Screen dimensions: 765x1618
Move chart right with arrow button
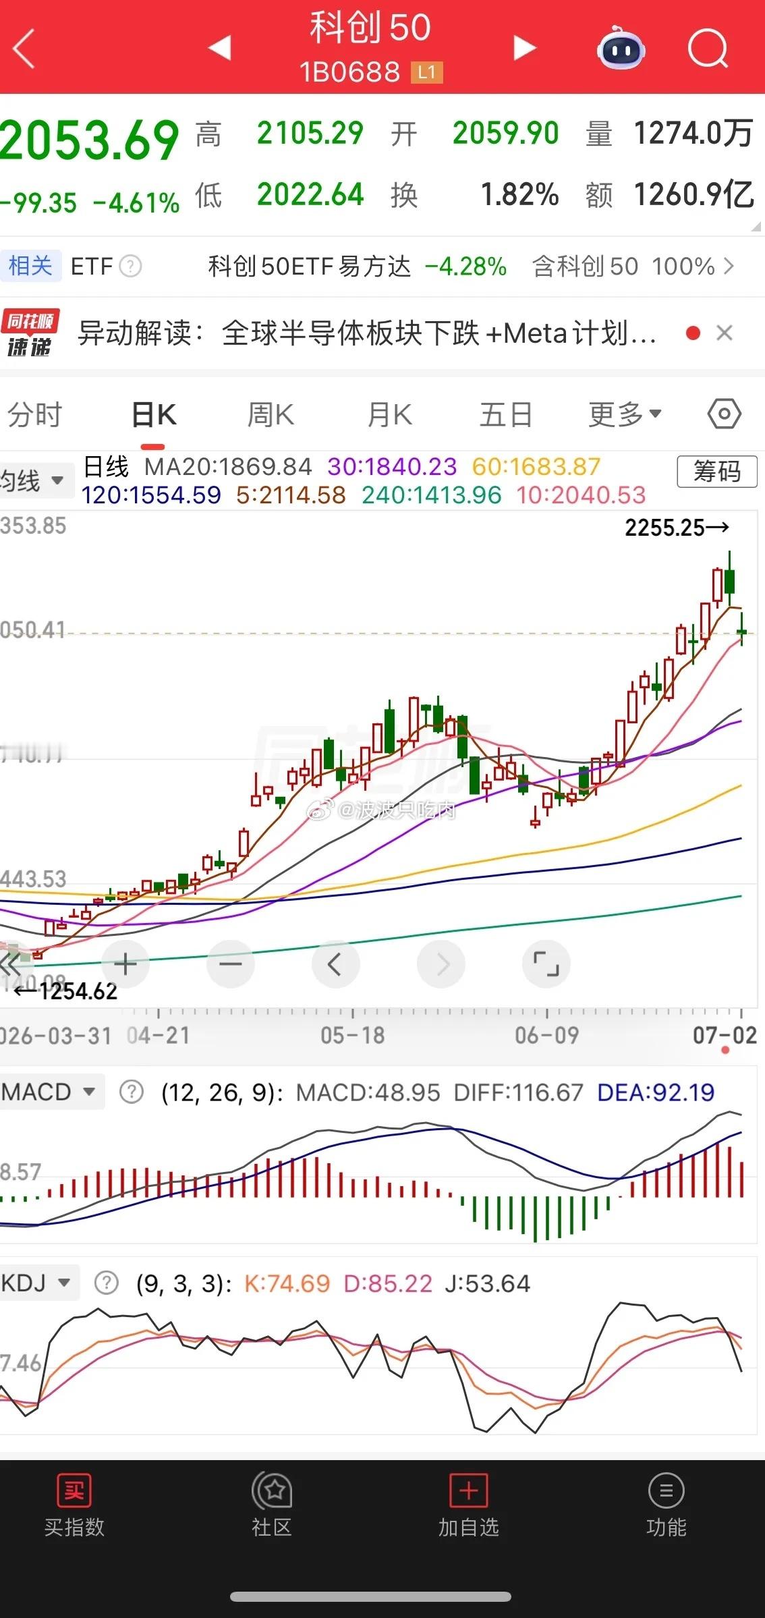pyautogui.click(x=441, y=964)
